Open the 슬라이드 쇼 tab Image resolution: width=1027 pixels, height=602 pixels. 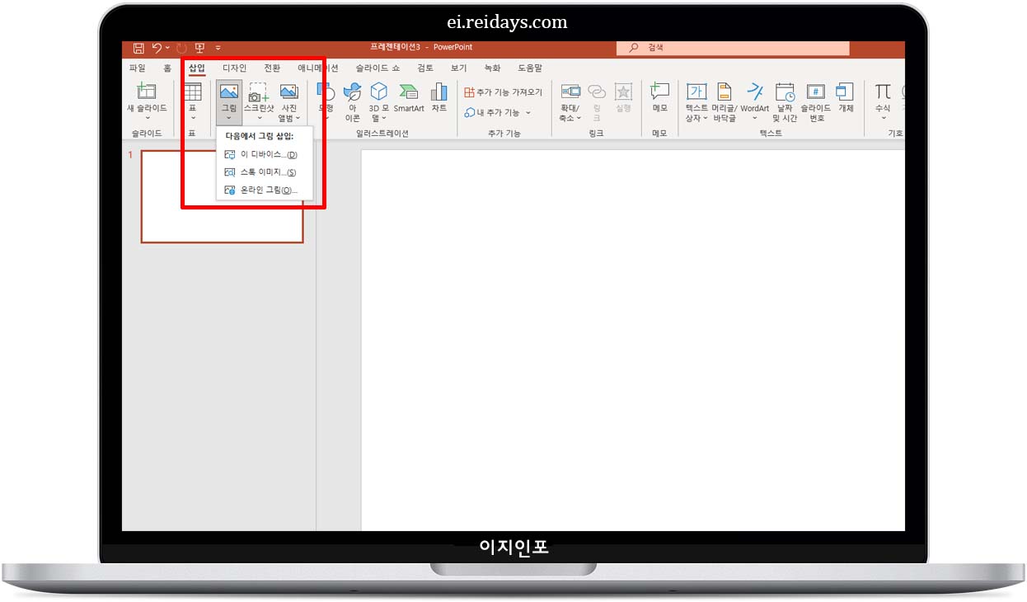[378, 68]
